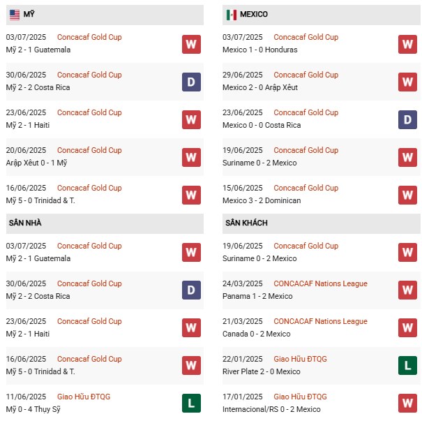Click L badge for Mỹ 0-4 Thụy Sỹ
The image size is (422, 421).
(x=192, y=403)
